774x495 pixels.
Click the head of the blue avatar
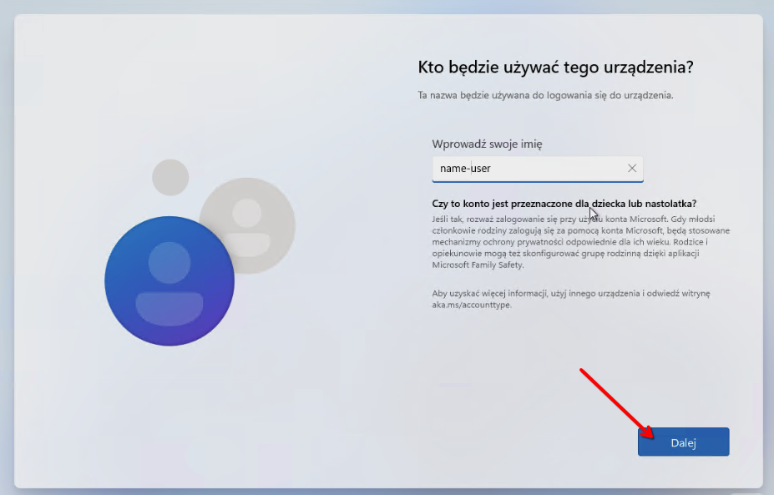169,262
